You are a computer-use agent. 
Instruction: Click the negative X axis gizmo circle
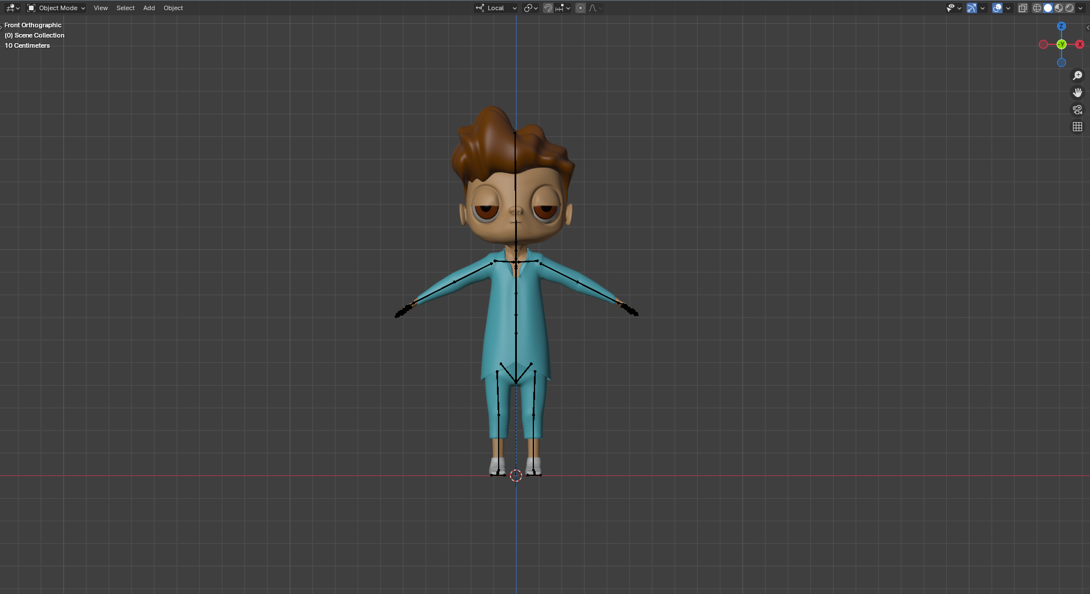click(x=1043, y=44)
